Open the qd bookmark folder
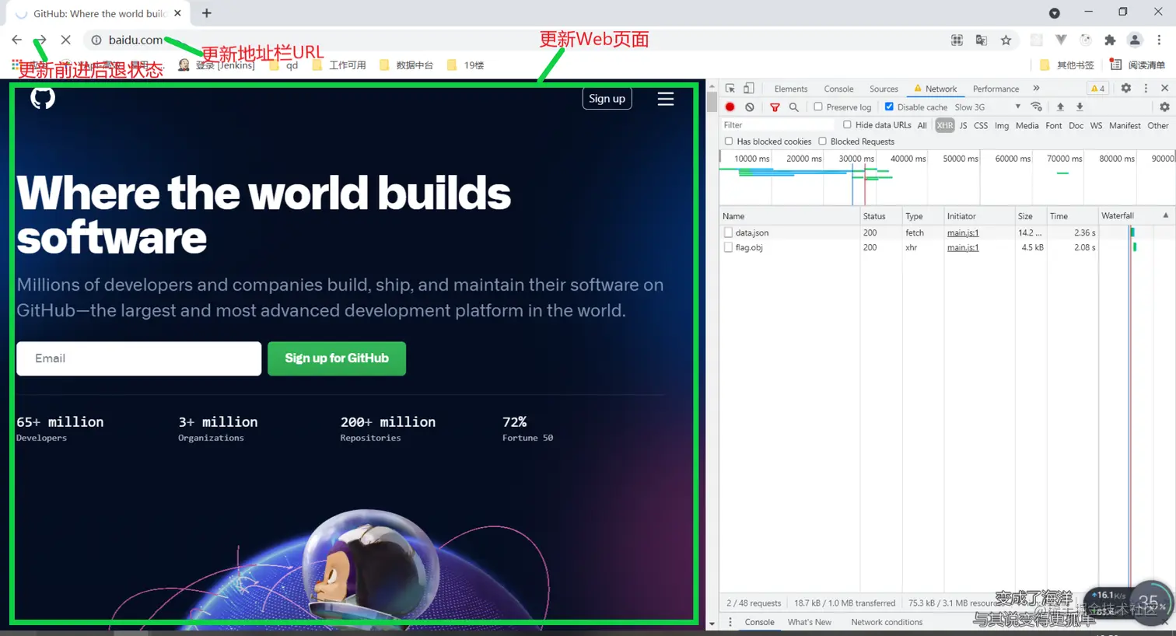The height and width of the screenshot is (636, 1176). click(x=283, y=65)
